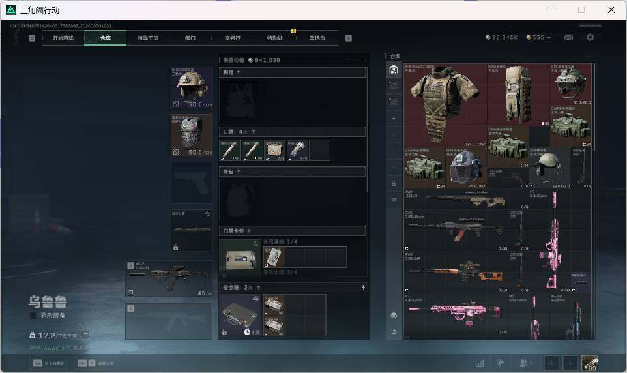Image resolution: width=627 pixels, height=373 pixels.
Task: Select the horizontal pink M7 rifle
Action: (x=456, y=314)
